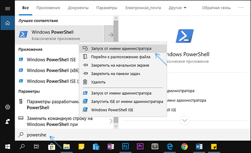Screen dimensions: 251x153
Task: Choose Удалить in context menu
Action: (123, 82)
